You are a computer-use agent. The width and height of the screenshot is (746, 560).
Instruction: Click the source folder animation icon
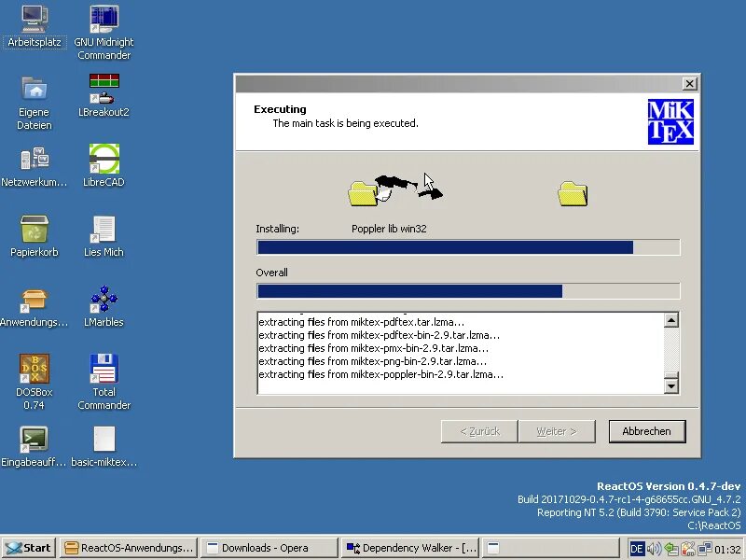363,193
